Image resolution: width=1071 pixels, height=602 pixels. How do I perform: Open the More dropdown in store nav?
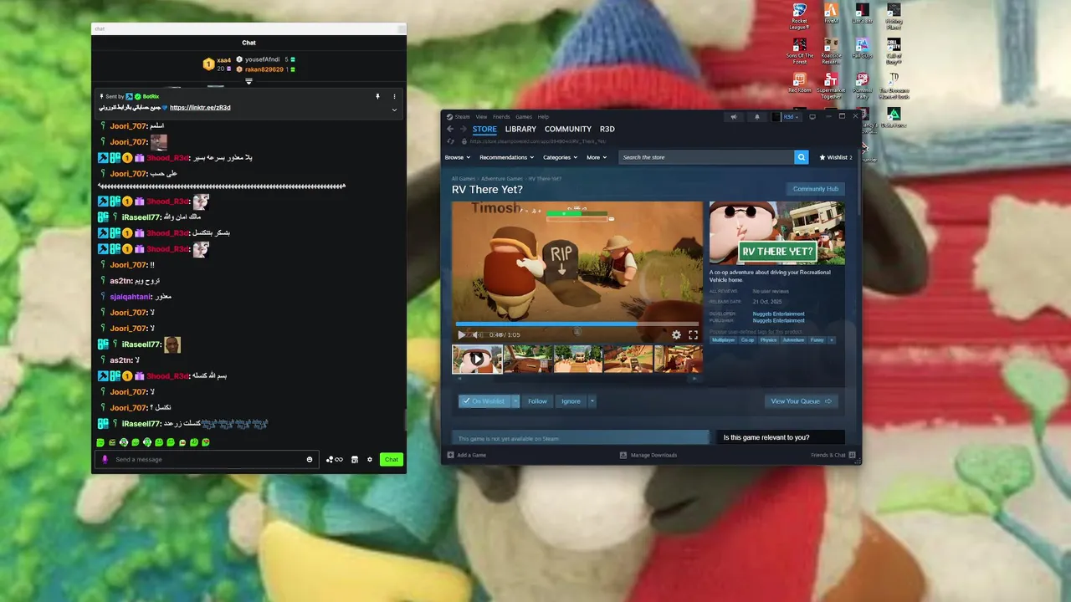point(597,157)
